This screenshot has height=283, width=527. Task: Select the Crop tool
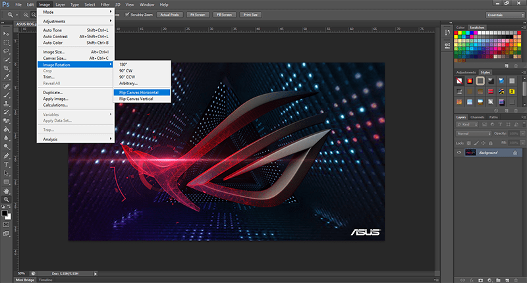pyautogui.click(x=7, y=68)
